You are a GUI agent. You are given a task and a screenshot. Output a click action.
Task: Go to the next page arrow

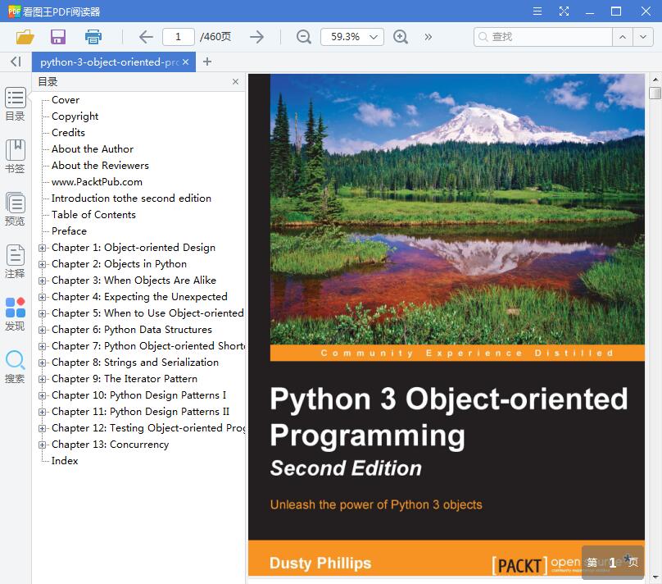point(256,37)
